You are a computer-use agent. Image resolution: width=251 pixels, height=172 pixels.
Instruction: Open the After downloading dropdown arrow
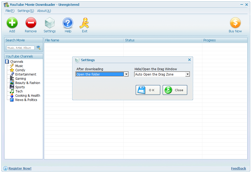[126, 74]
